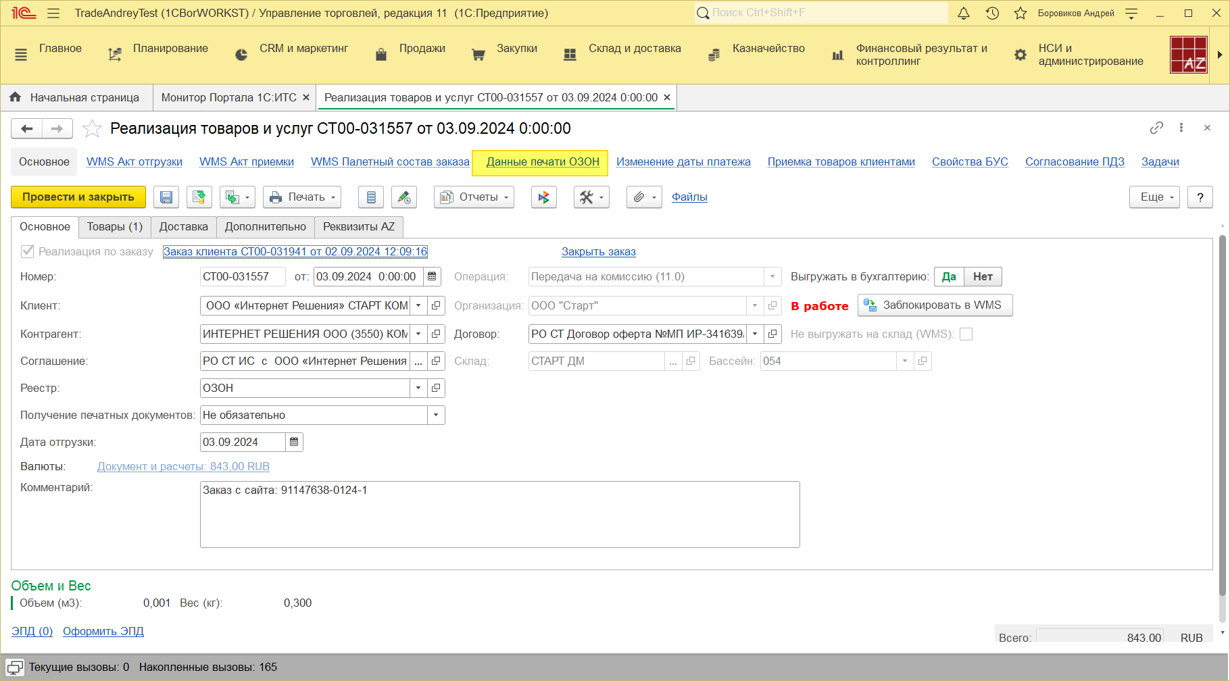
Task: Open history clock icon in title bar
Action: [992, 14]
